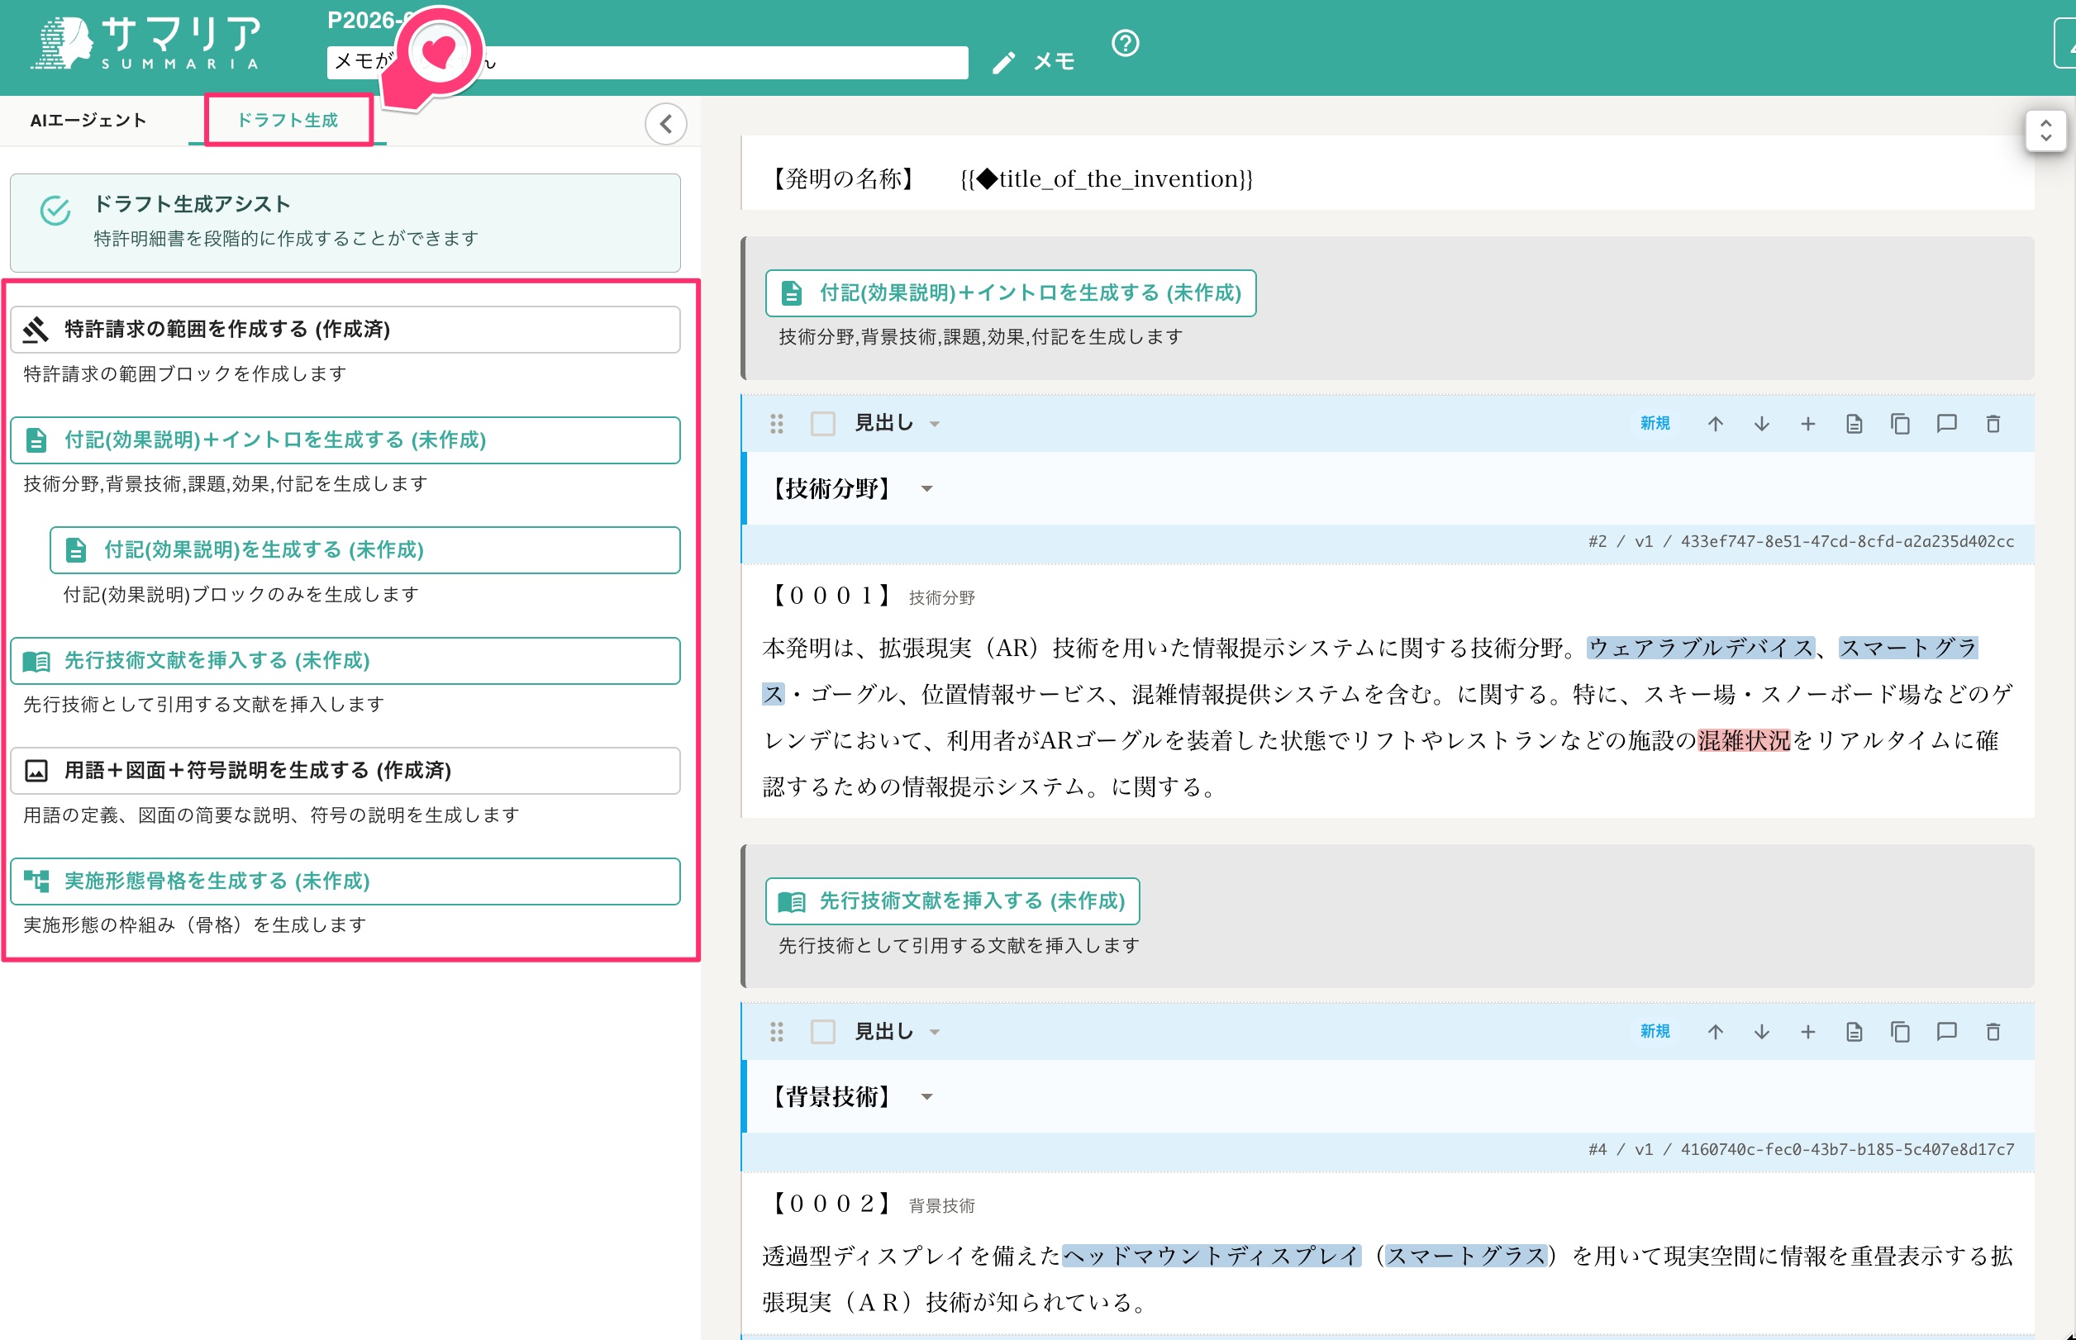Click paragraph number 【0001】
The height and width of the screenshot is (1340, 2076).
click(831, 596)
